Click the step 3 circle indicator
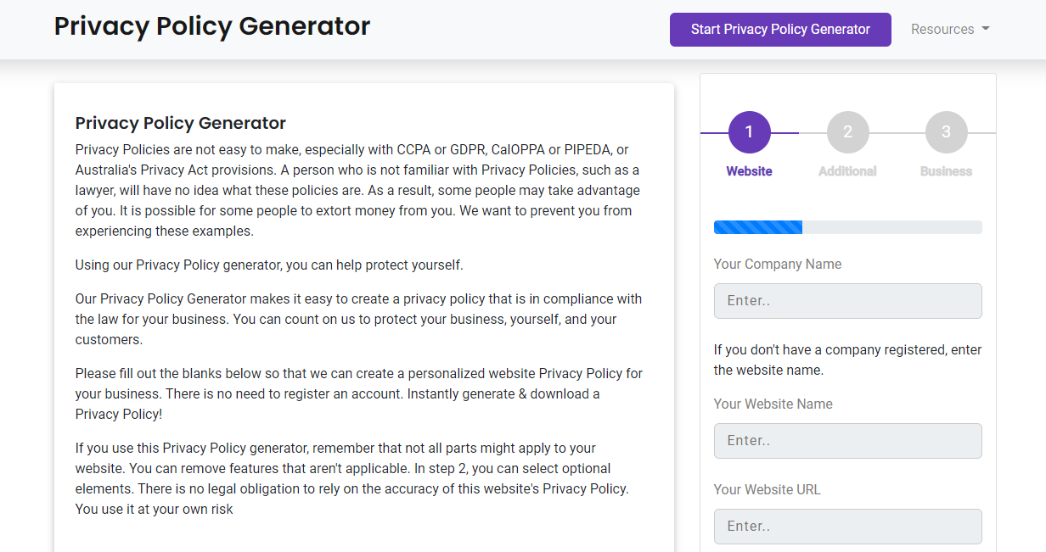1046x552 pixels. (x=946, y=132)
